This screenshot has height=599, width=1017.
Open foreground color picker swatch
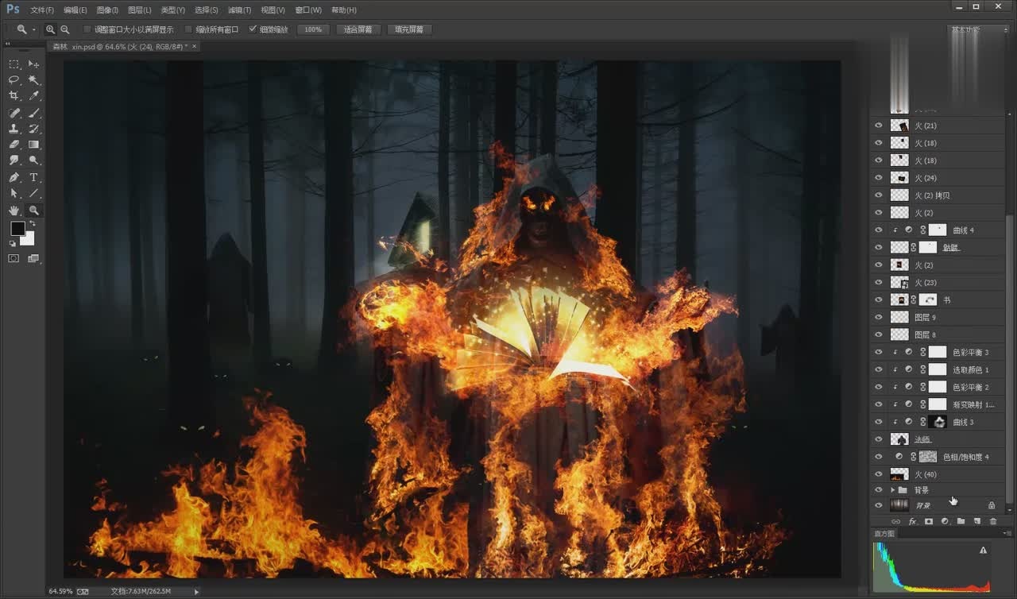click(17, 229)
